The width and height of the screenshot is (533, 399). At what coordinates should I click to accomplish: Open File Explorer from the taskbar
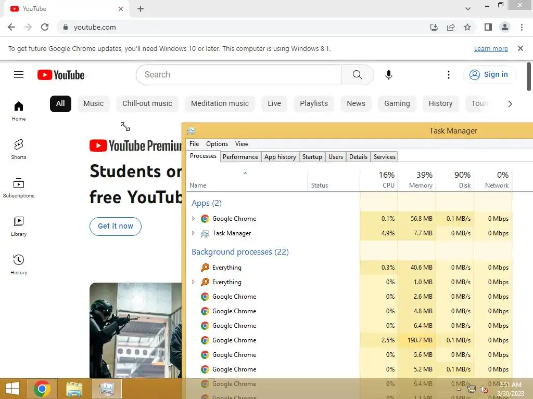coord(74,389)
